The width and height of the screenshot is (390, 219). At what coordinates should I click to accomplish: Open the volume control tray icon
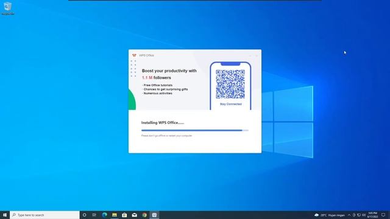pos(364,215)
